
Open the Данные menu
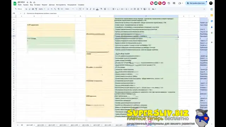pyautogui.click(x=52, y=5)
